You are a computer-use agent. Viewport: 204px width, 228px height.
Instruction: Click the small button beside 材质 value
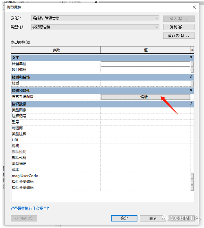coord(192,83)
